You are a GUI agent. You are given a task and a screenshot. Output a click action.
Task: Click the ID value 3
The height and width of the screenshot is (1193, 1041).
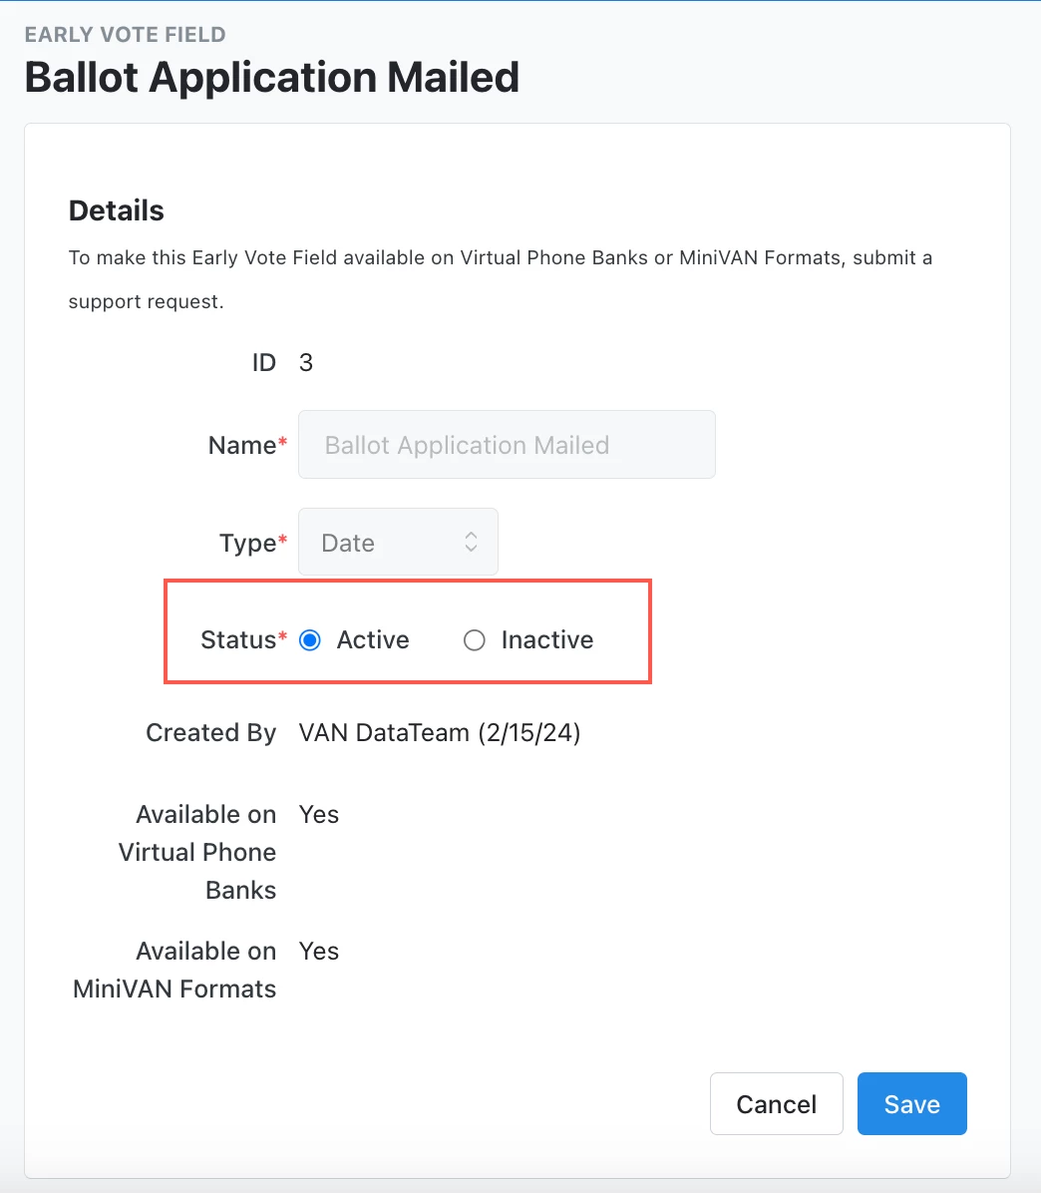tap(306, 363)
